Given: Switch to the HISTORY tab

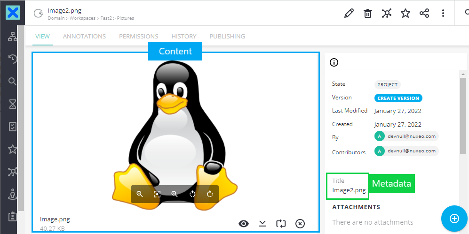Looking at the screenshot, I should click(x=183, y=37).
